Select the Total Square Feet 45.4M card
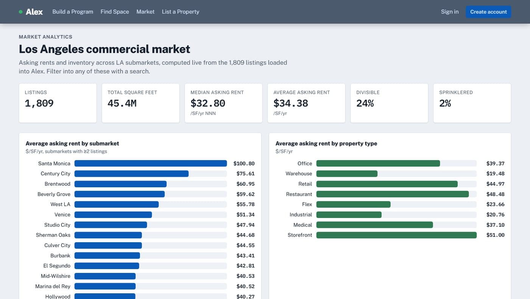Screen dimensions: 530x299 tap(140, 103)
